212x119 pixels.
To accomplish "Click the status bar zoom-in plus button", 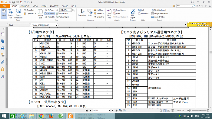I will 208,111.
